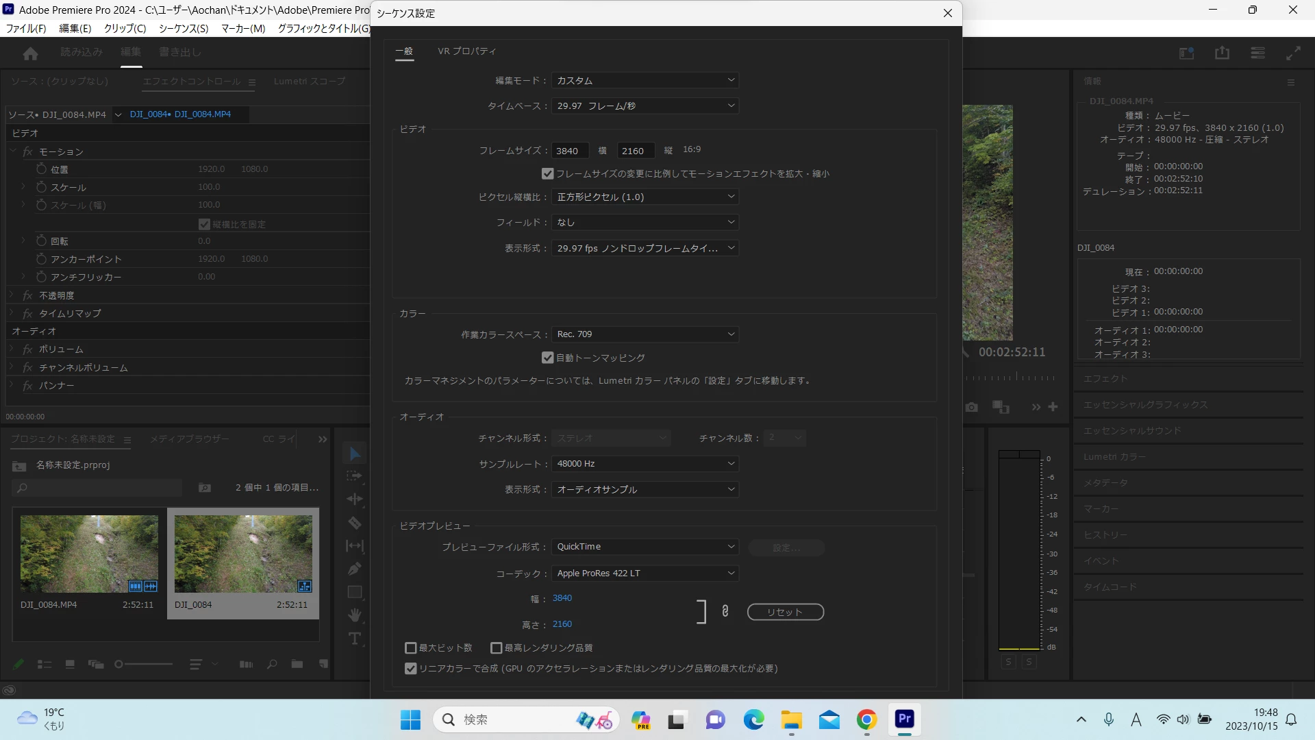The width and height of the screenshot is (1315, 740).
Task: Uncheck auto tone mapping checkbox
Action: point(547,358)
